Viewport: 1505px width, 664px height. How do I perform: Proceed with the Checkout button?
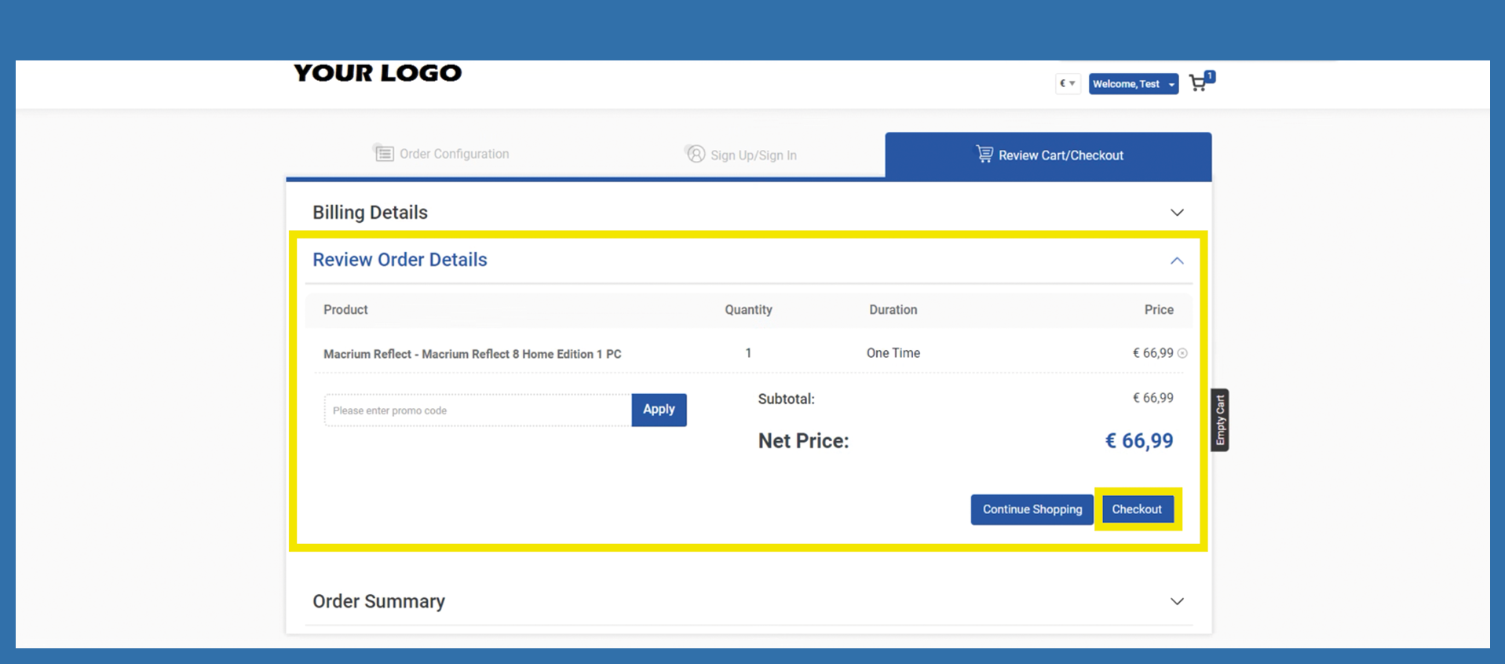point(1137,509)
